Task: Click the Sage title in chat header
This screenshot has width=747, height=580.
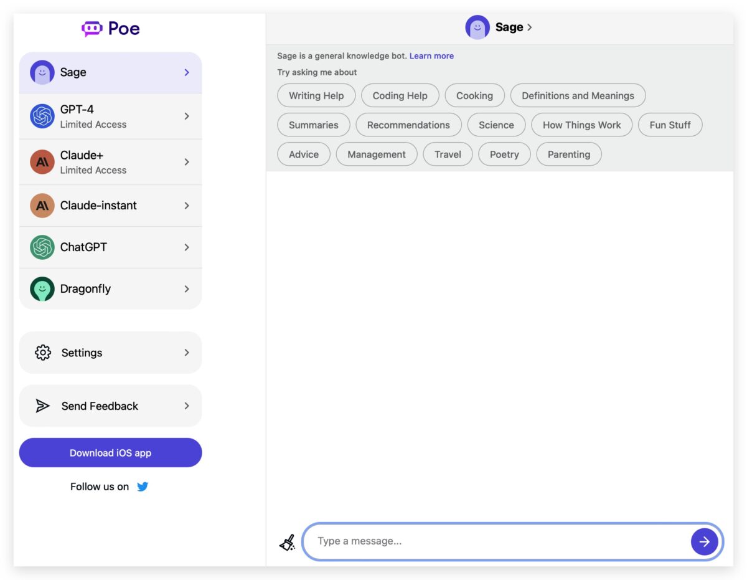Action: tap(509, 27)
